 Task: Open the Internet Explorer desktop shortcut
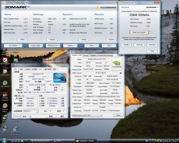point(16,131)
